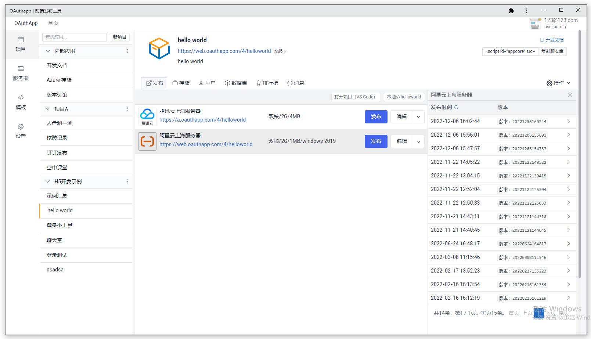Click the gear icon next to 操作
Image resolution: width=591 pixels, height=339 pixels.
tap(549, 83)
